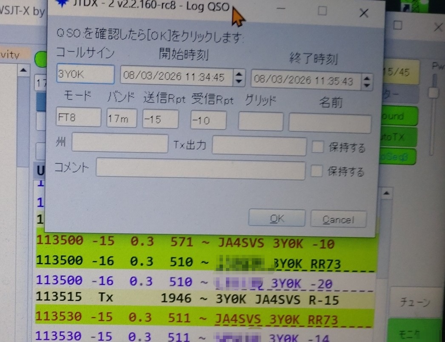Edit the band field showing 17m

(122, 118)
